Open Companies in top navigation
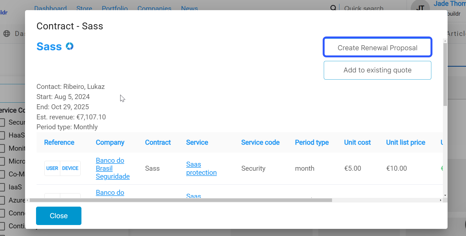466x236 pixels. (154, 8)
